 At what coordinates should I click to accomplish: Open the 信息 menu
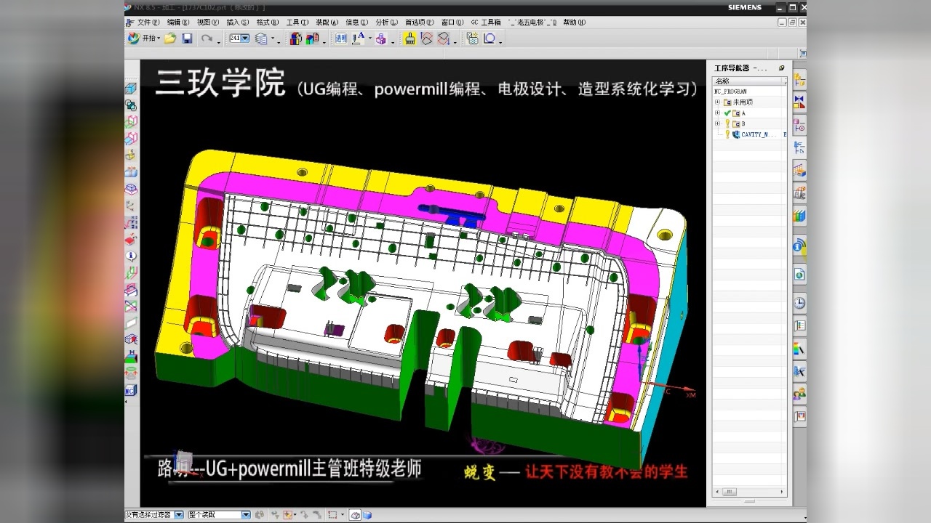(356, 23)
